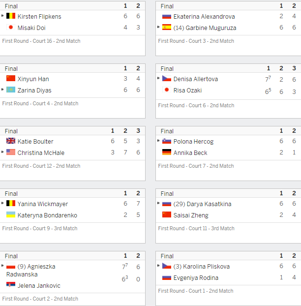Click the Slovenian flag beside Polona Hercog
Viewport: 301px width, 306px height.
coord(167,141)
